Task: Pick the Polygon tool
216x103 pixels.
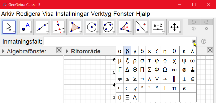Action: 75,27
